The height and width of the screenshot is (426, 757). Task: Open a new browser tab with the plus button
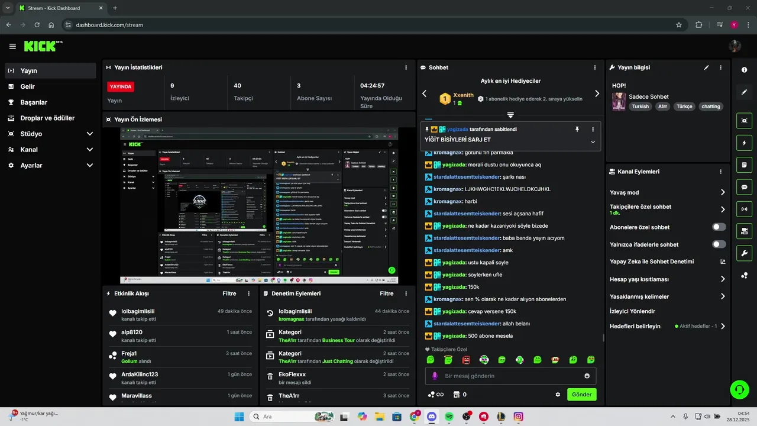tap(115, 8)
